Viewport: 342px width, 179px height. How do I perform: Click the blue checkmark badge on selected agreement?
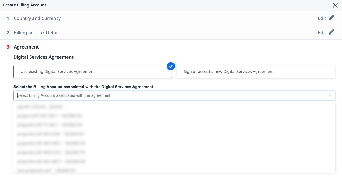click(171, 66)
